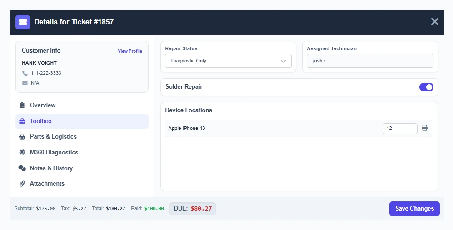The height and width of the screenshot is (230, 453).
Task: Click the Overview clipboard icon
Action: click(x=22, y=105)
